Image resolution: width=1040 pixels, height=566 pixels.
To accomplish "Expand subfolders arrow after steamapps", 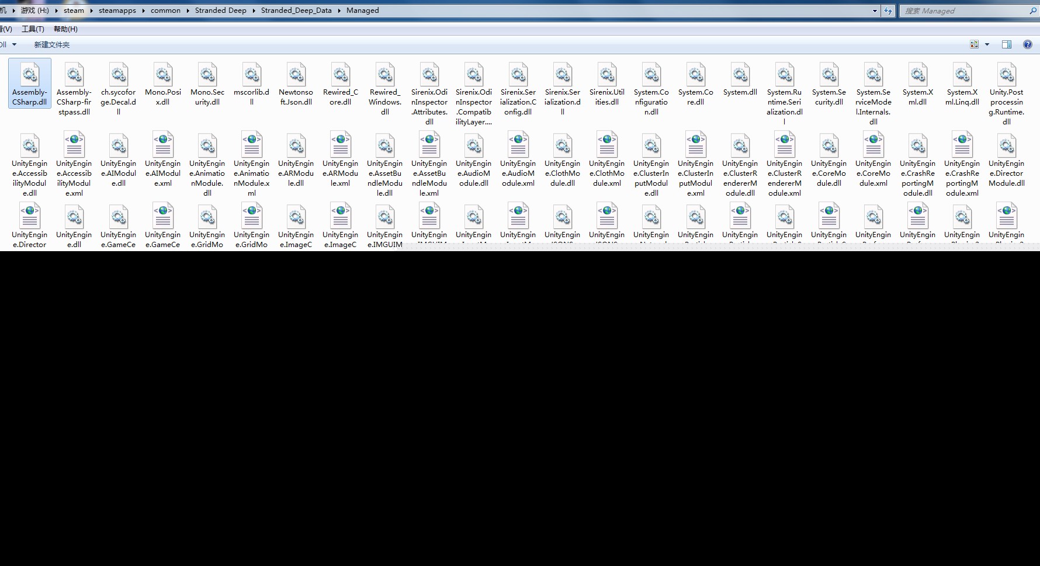I will pos(144,11).
